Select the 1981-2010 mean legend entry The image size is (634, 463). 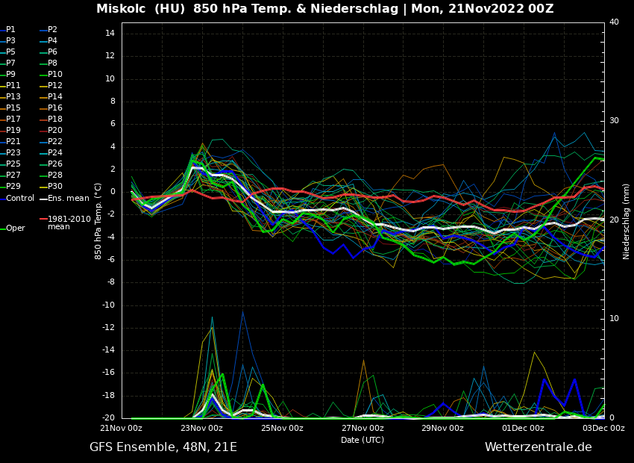69,223
